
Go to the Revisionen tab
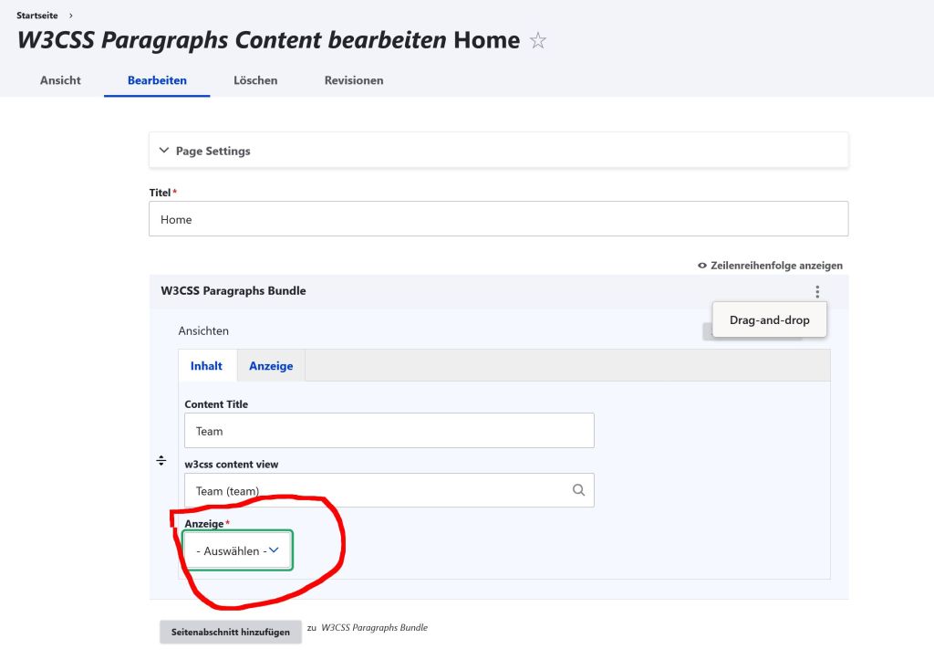354,80
